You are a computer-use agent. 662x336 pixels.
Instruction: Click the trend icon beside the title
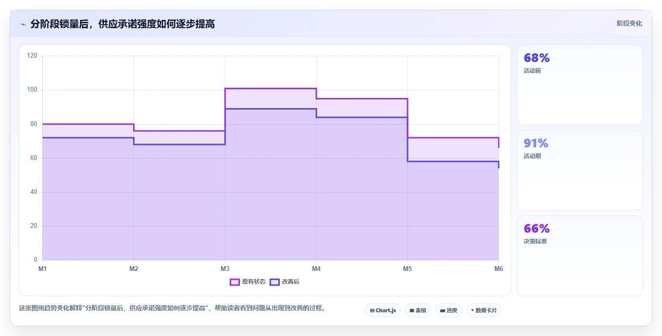tap(23, 24)
